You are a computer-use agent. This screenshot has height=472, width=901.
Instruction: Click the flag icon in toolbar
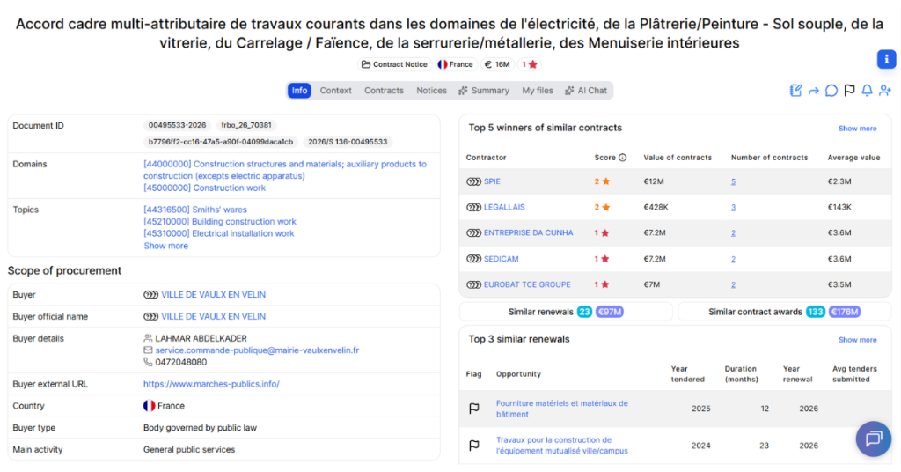click(x=849, y=90)
